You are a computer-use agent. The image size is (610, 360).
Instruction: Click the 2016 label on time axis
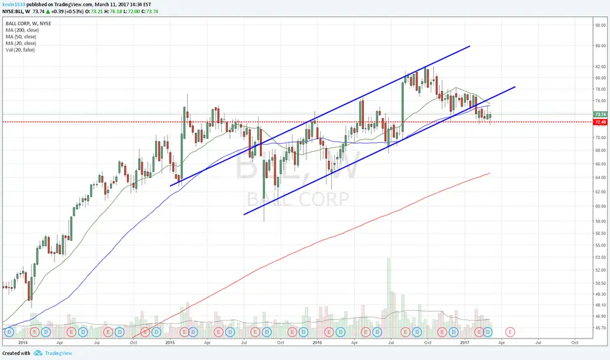point(317,342)
